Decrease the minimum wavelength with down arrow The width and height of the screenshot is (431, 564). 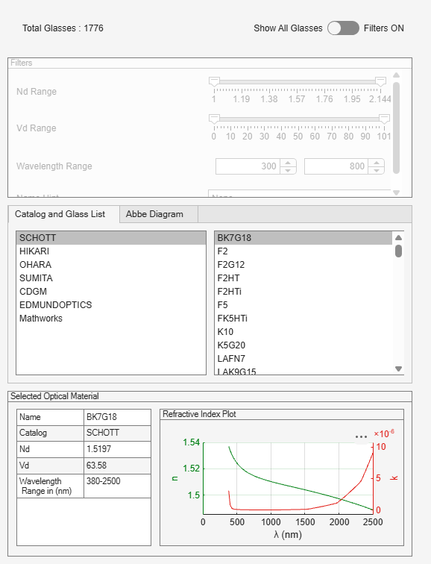288,170
